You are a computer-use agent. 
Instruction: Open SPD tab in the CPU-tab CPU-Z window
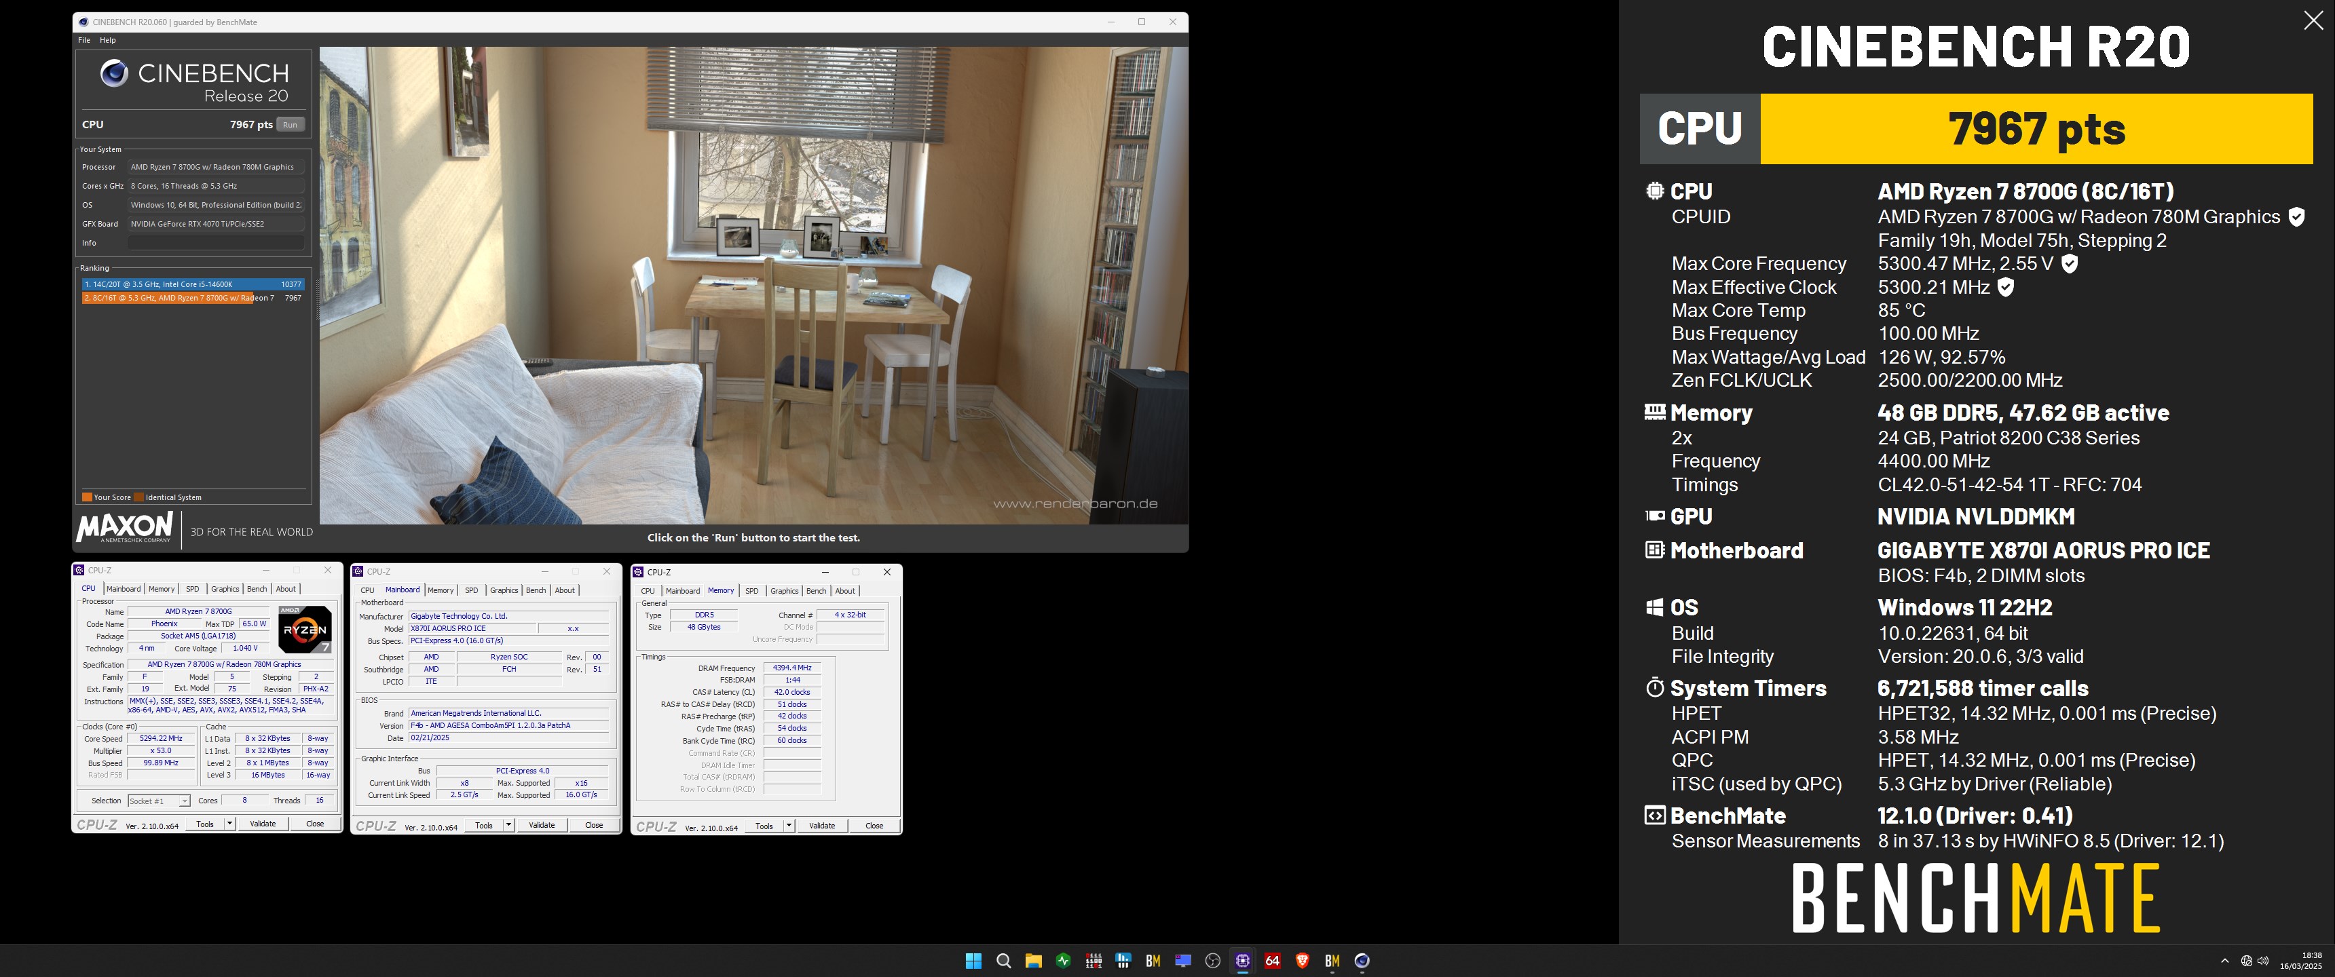[192, 589]
